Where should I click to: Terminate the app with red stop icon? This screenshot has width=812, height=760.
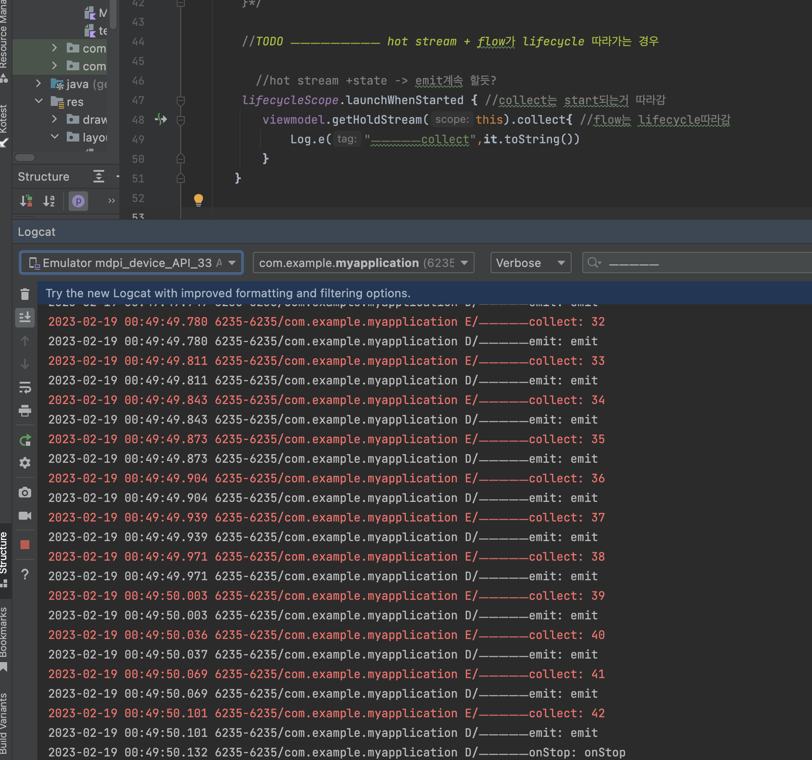click(25, 545)
